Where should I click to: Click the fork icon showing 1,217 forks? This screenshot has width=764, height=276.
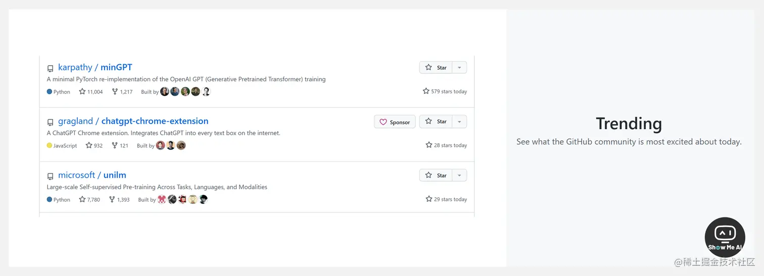(x=115, y=92)
